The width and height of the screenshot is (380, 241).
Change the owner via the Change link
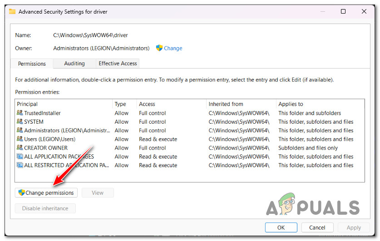[x=173, y=48]
